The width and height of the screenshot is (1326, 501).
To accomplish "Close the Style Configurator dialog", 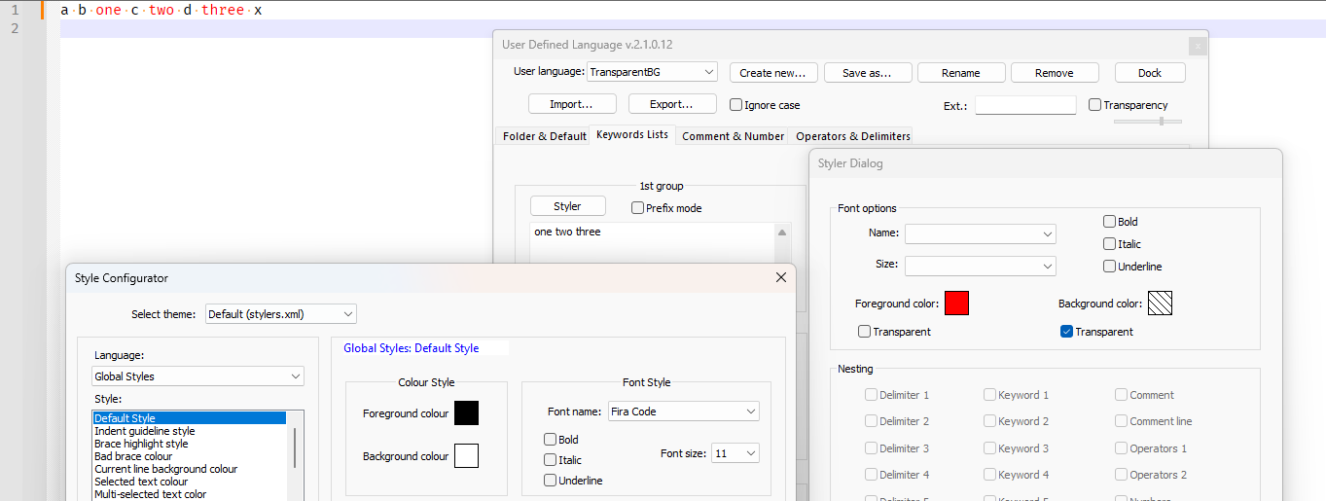I will point(780,277).
